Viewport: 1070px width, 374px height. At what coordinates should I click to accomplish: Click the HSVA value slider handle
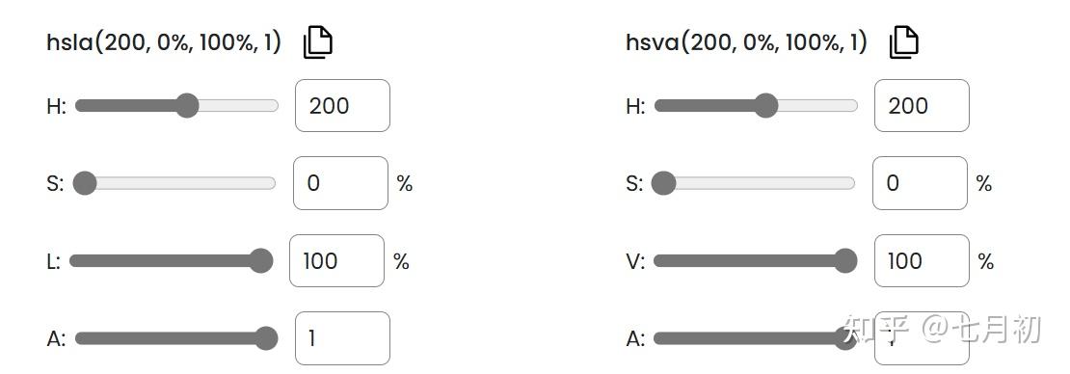coord(844,260)
